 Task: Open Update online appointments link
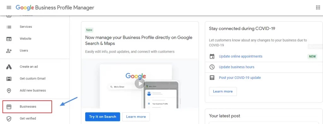241,56
